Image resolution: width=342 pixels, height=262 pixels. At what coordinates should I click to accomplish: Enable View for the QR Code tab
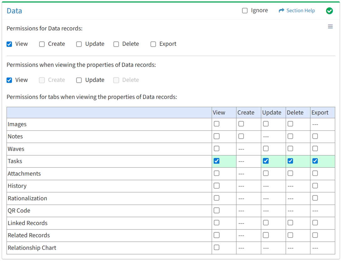pyautogui.click(x=217, y=210)
